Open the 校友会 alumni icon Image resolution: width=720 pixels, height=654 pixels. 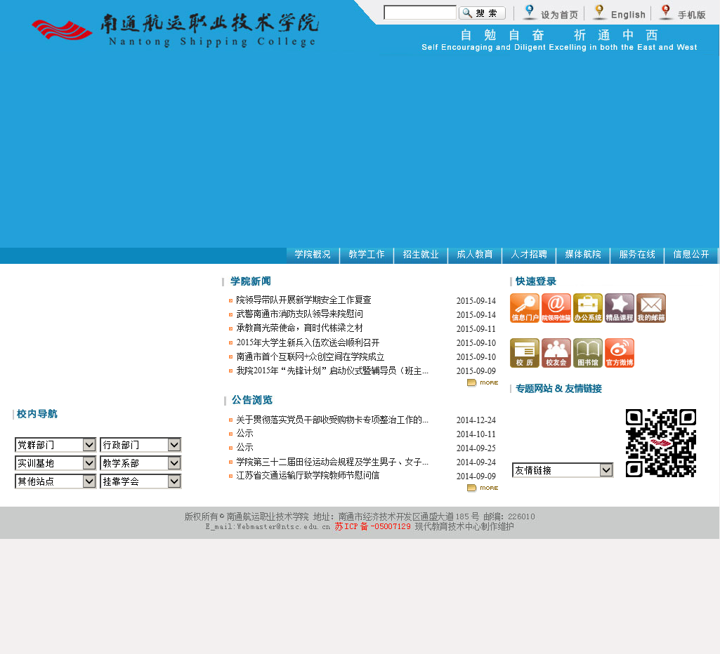coord(556,353)
